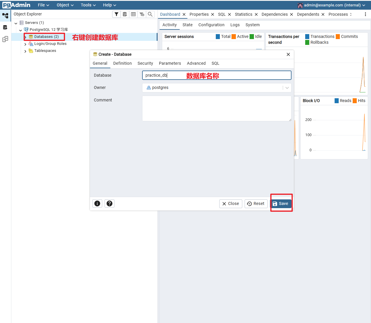Switch to the State dashboard tab
Viewport: 371px width, 323px height.
(x=188, y=25)
